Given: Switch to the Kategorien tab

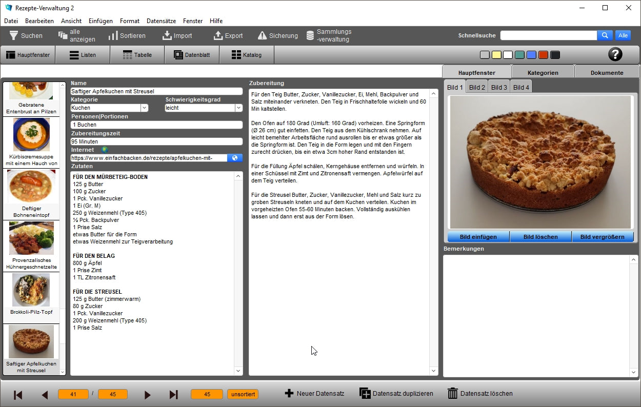Looking at the screenshot, I should click(543, 73).
